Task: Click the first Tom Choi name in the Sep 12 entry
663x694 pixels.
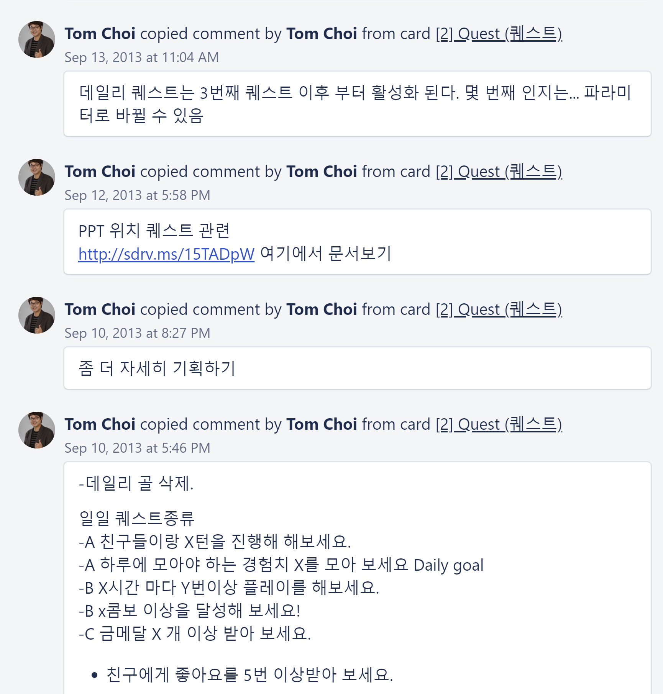Action: [x=100, y=172]
